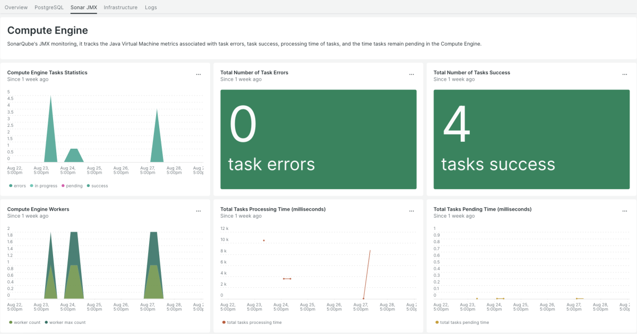Toggle worker count legend entry
This screenshot has height=334, width=637.
pos(27,322)
